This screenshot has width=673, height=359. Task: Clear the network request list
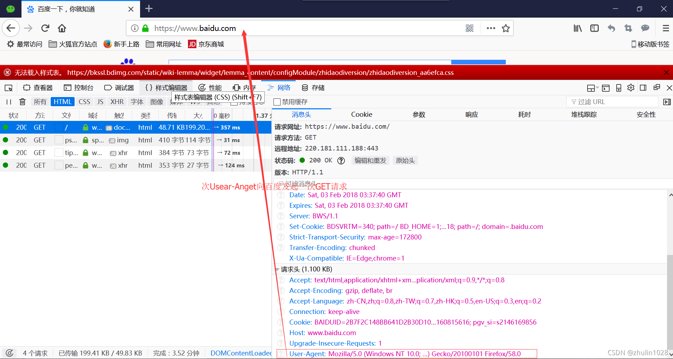pyautogui.click(x=23, y=102)
